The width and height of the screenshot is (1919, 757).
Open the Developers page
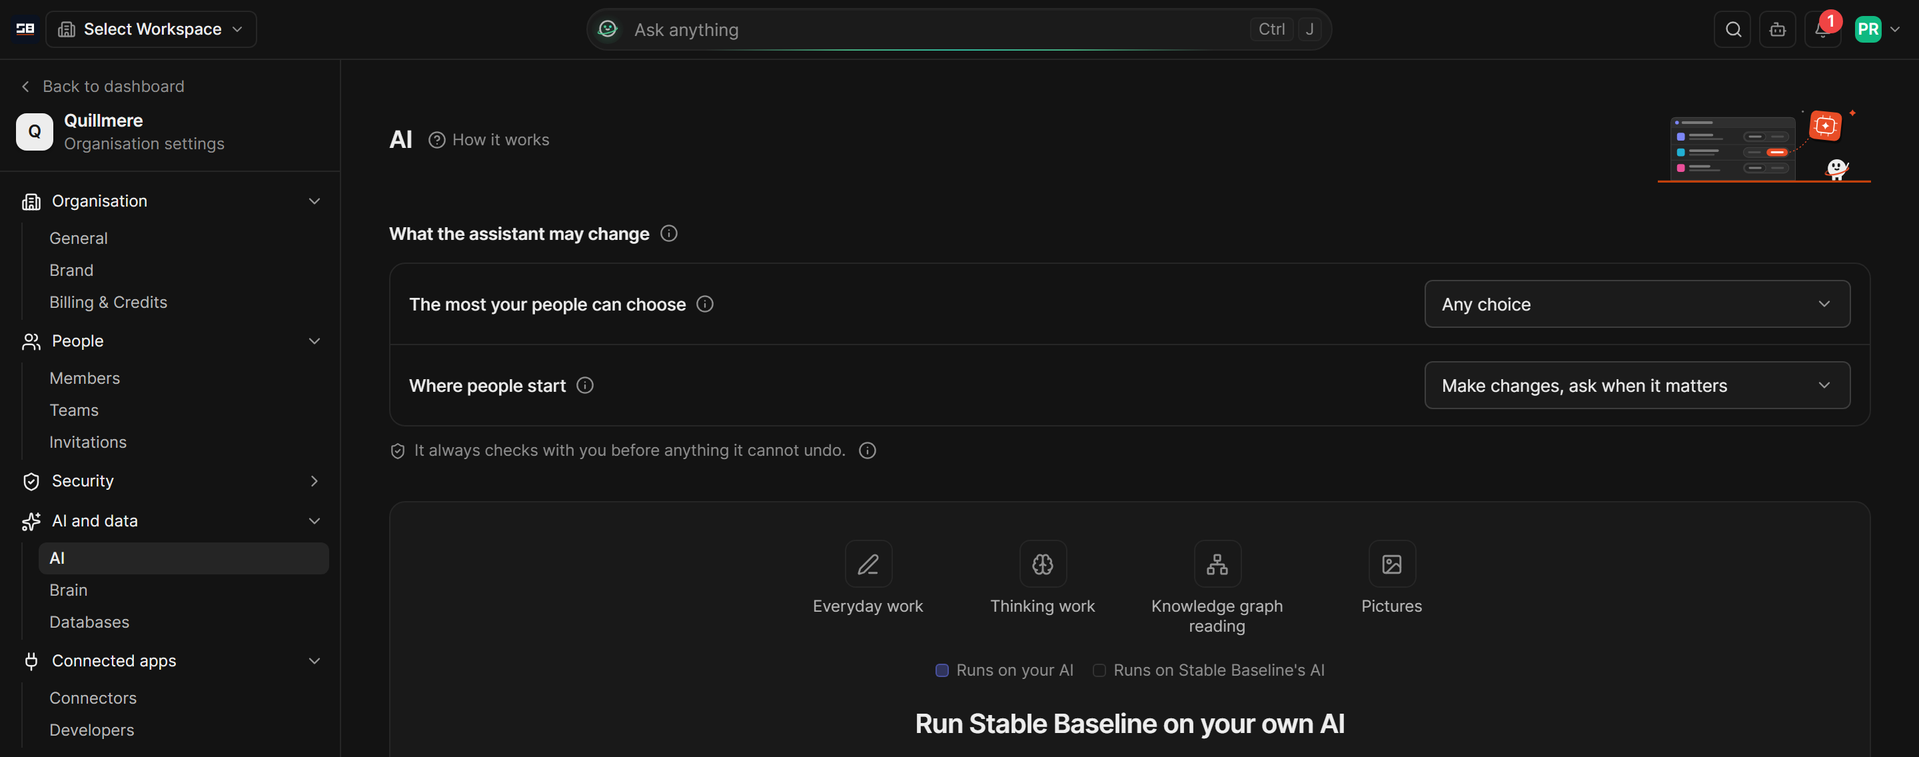click(x=183, y=730)
